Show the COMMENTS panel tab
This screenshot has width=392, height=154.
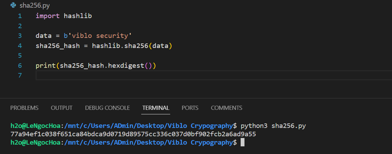tap(226, 108)
